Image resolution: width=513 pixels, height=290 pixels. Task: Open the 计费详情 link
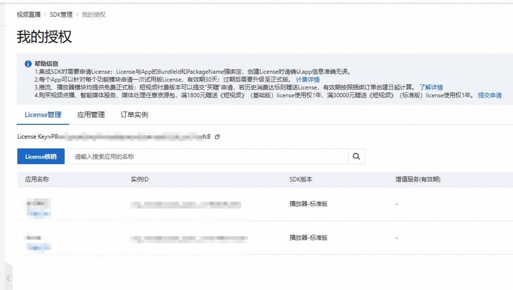coord(308,80)
